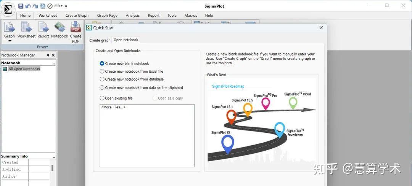Select notebook from data on the clipboard

(x=142, y=87)
